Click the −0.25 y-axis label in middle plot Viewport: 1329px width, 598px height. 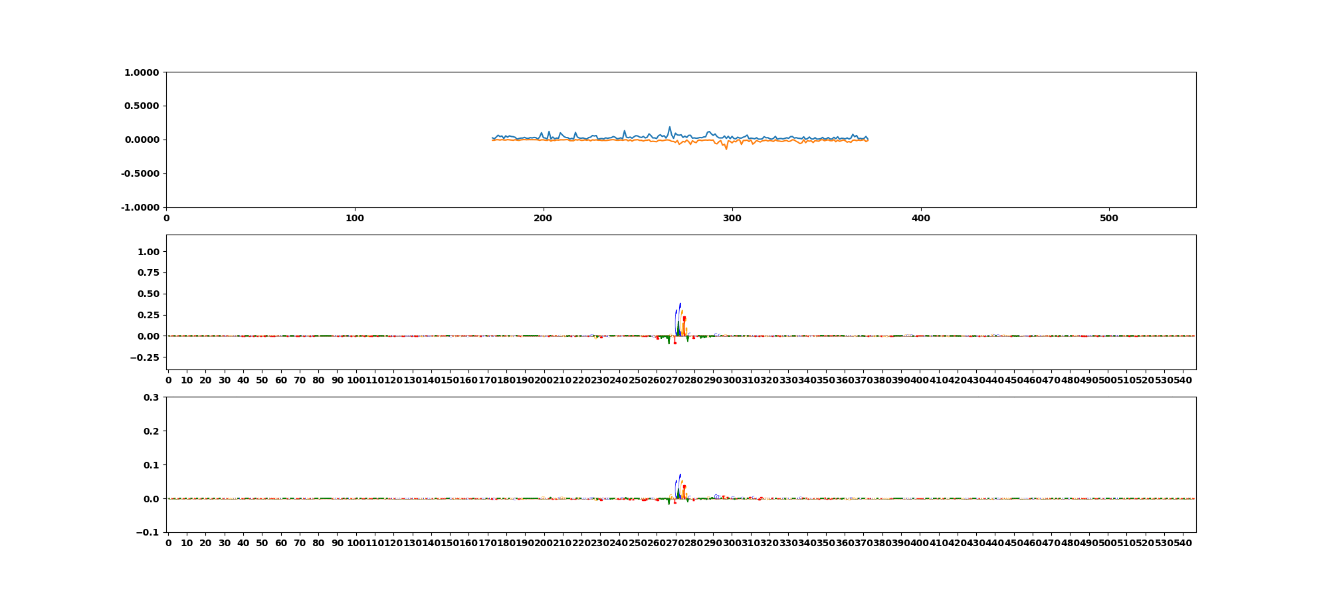(x=146, y=357)
